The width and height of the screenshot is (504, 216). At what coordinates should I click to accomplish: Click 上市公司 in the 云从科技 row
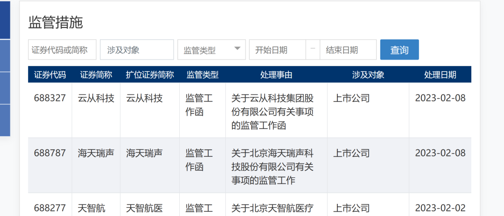tap(351, 98)
